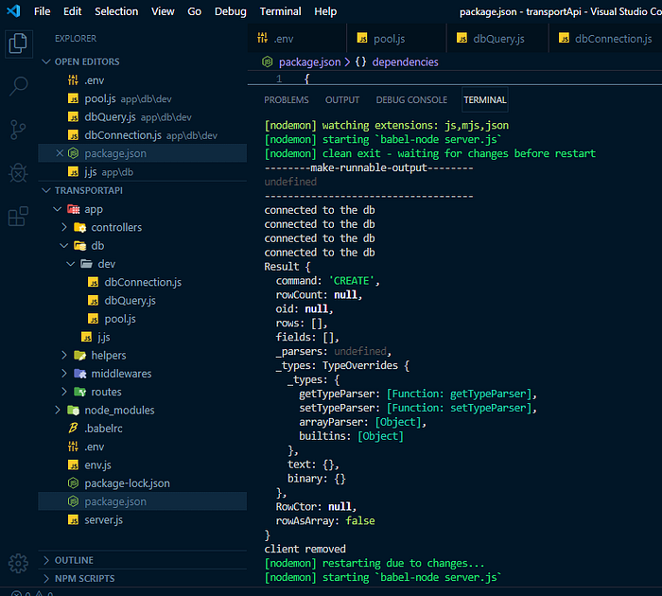Screen dimensions: 662x596
Task: Open the Terminal menu
Action: point(280,11)
